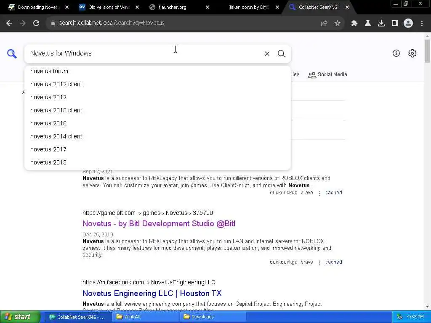Switch to CollabNet SearXNG taskbar button

(77, 317)
